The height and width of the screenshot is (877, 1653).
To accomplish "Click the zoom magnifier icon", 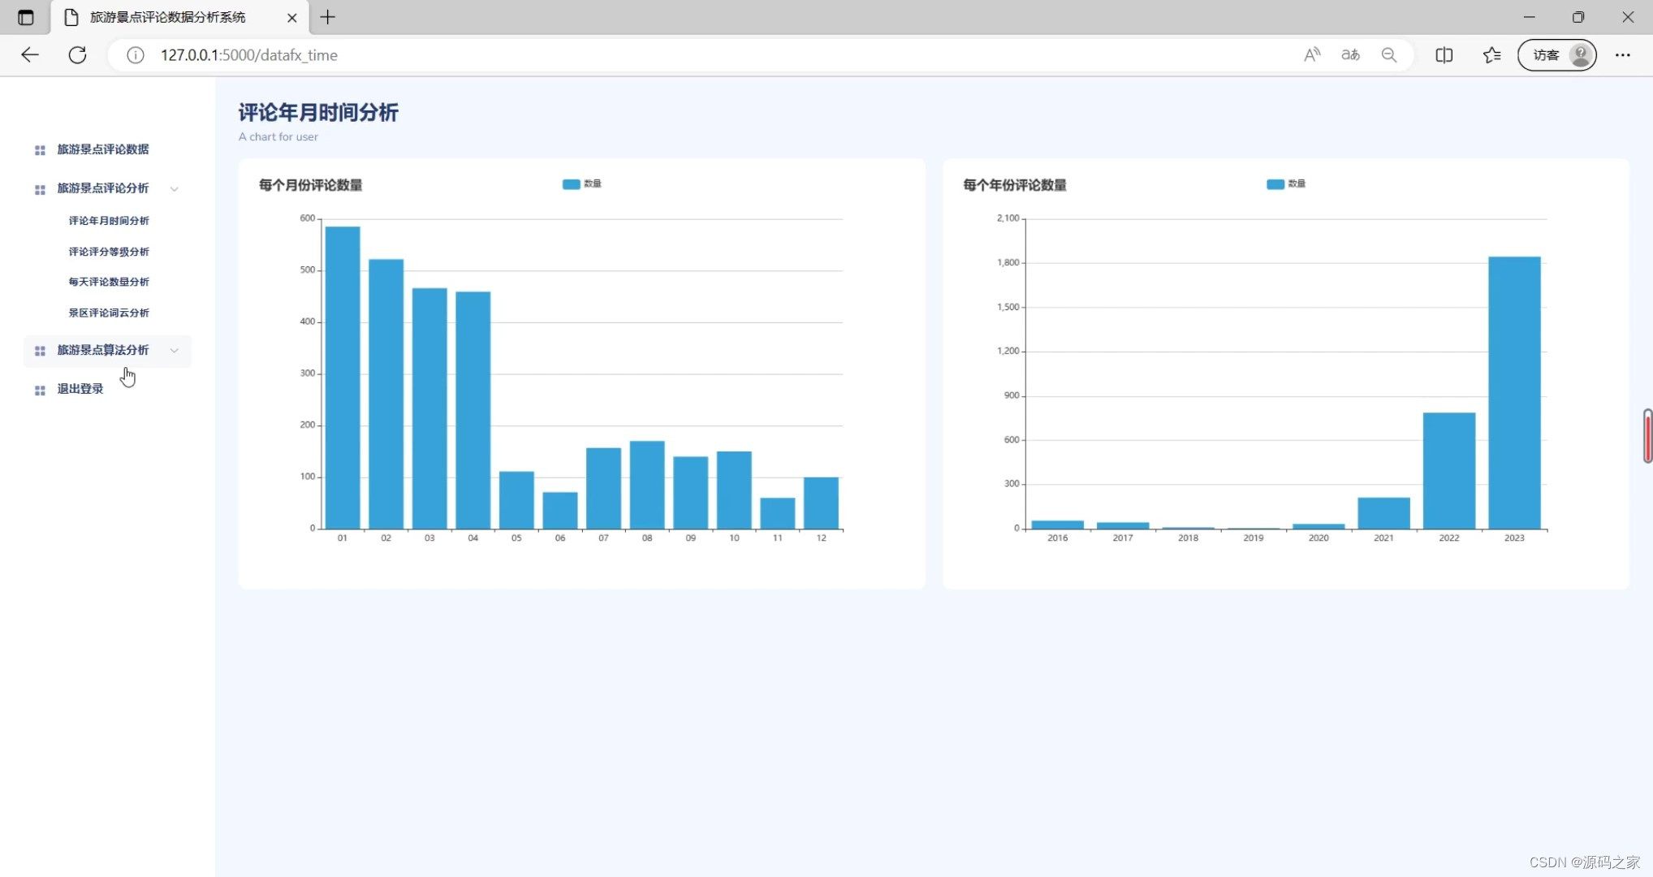I will pyautogui.click(x=1389, y=55).
